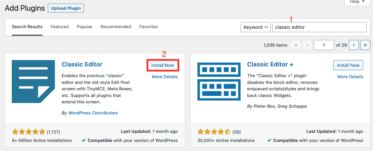373x151 pixels.
Task: View the Favorites tab
Action: [x=149, y=27]
